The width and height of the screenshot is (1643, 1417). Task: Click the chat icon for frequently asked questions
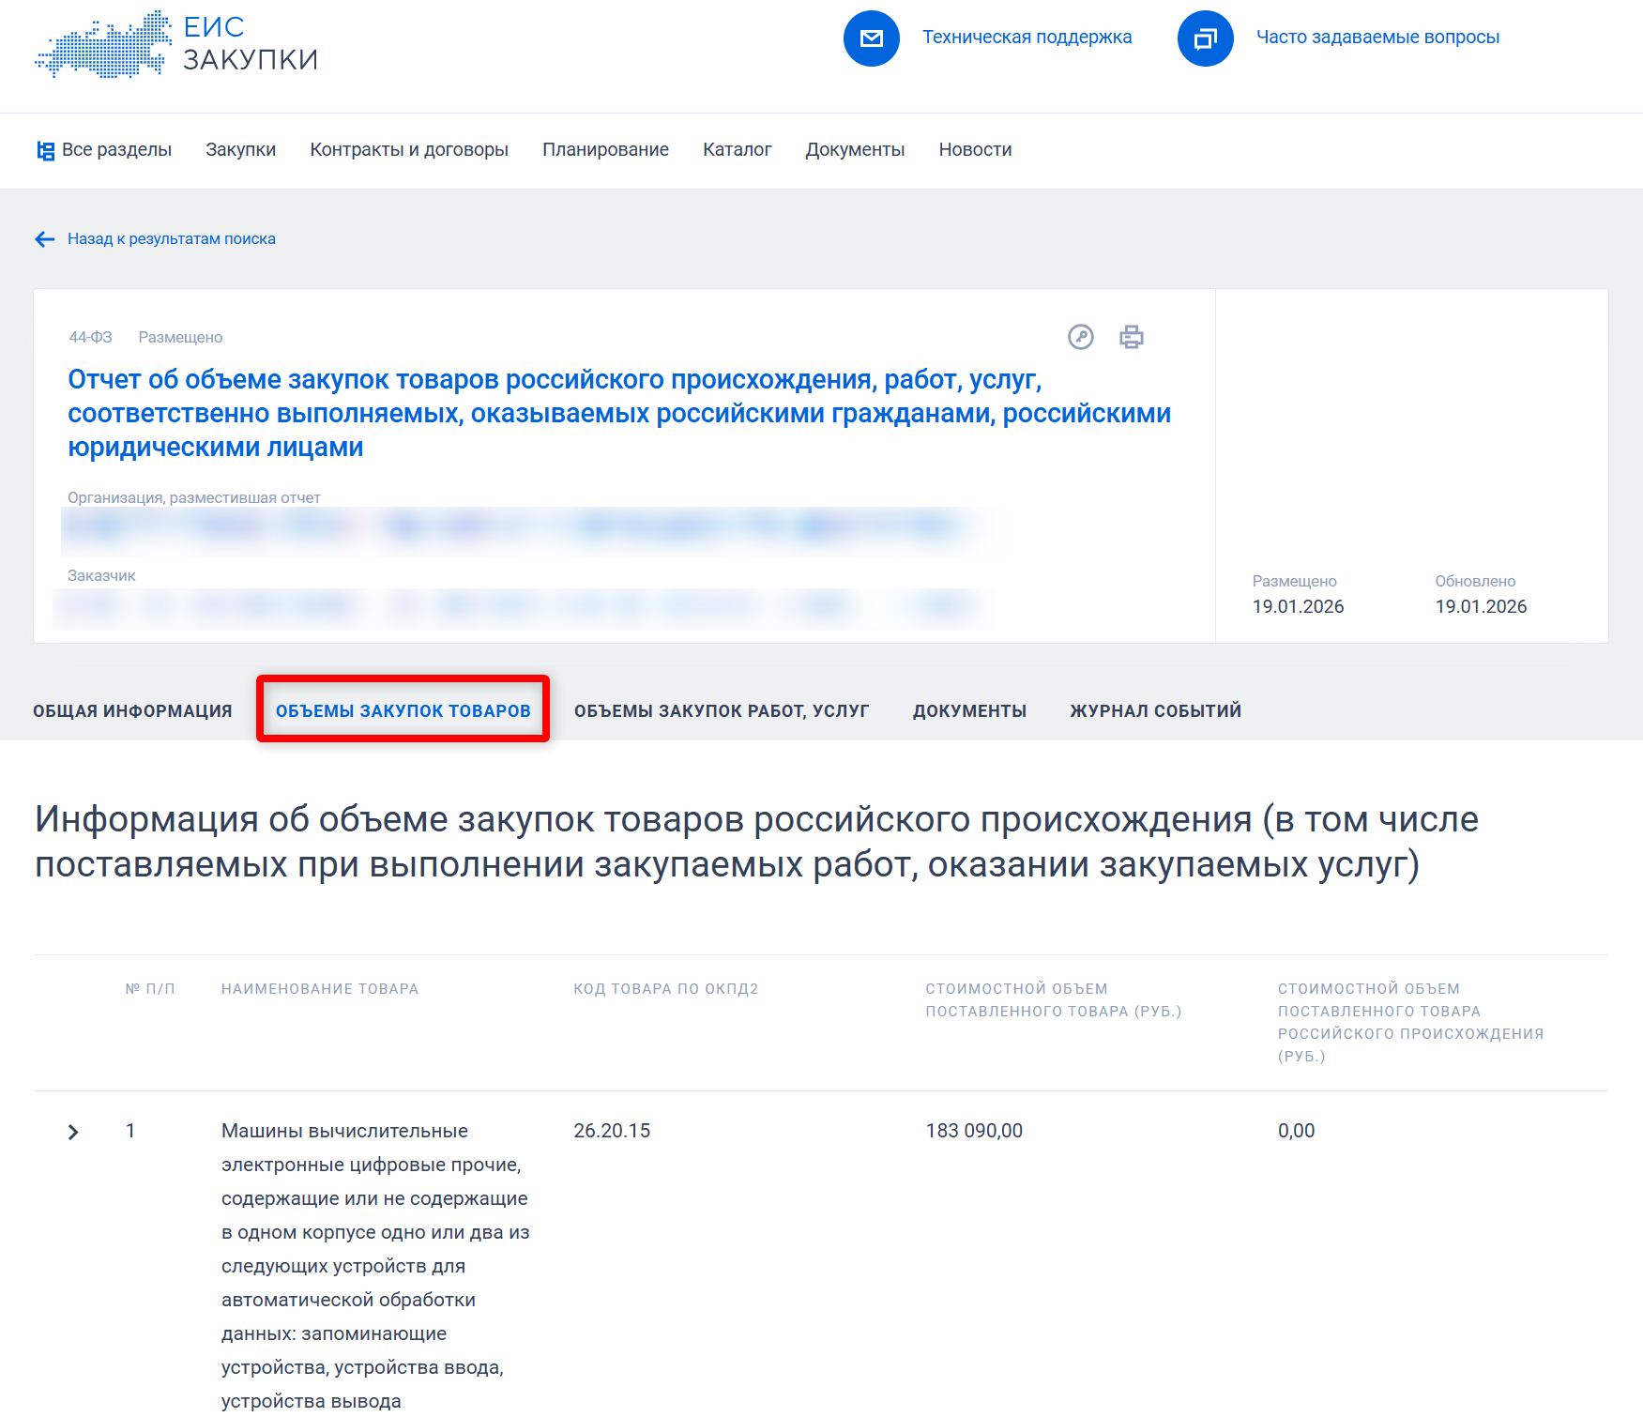point(1204,38)
